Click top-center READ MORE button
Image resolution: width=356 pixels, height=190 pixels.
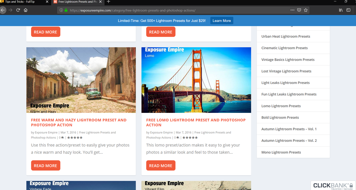click(160, 32)
